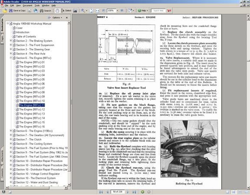Open the Zoom tool dropdown arrow
The width and height of the screenshot is (250, 195).
pos(86,11)
